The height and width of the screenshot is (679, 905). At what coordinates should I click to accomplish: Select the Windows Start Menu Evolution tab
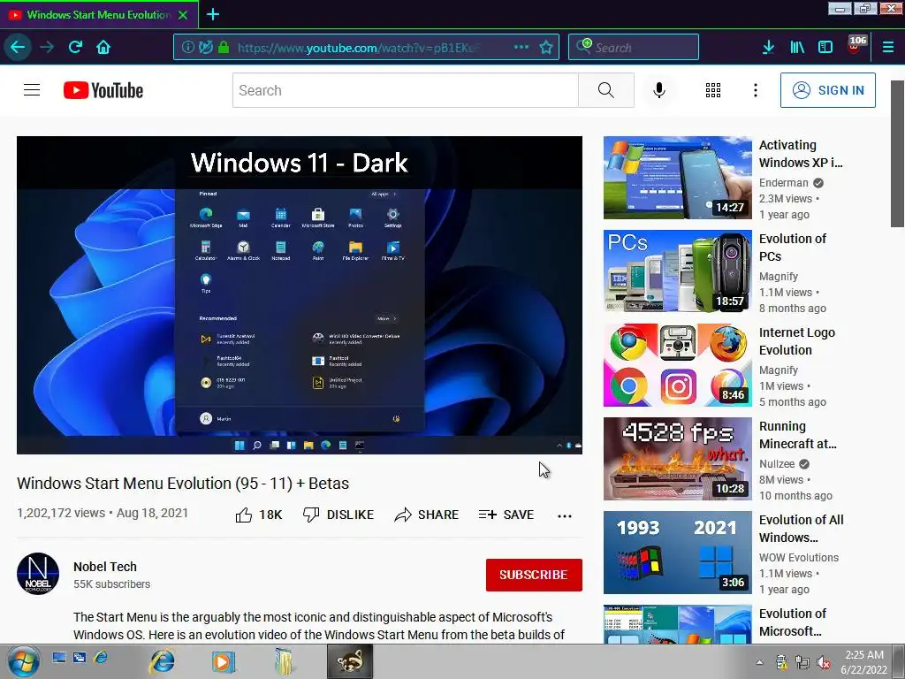click(99, 15)
